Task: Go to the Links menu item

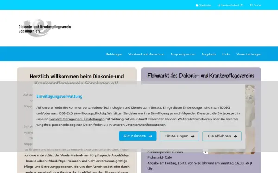Action: pos(226,54)
